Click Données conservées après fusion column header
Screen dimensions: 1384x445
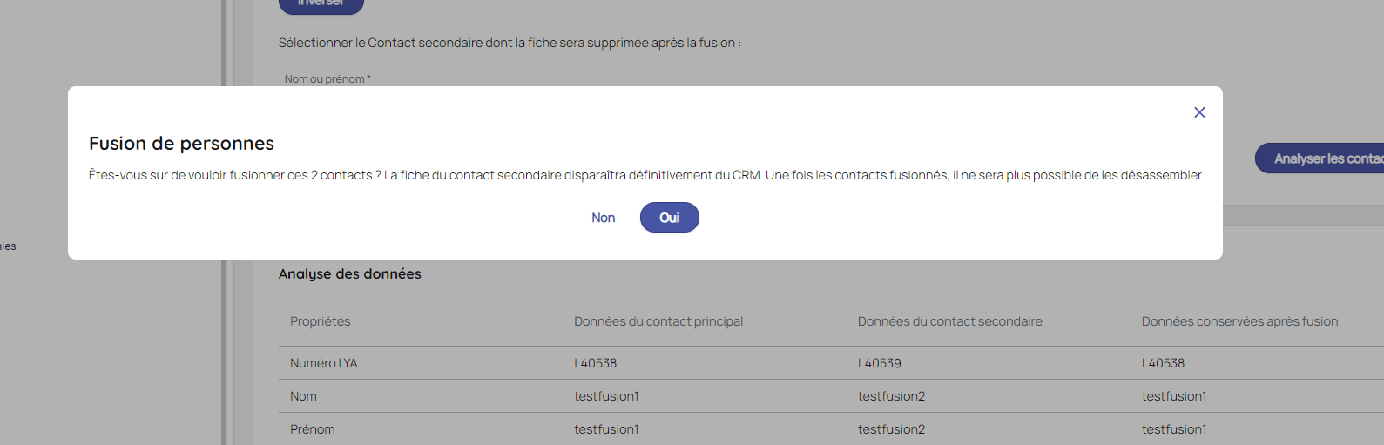[x=1239, y=321]
